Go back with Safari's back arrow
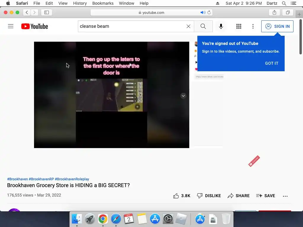The image size is (303, 227). (x=27, y=12)
